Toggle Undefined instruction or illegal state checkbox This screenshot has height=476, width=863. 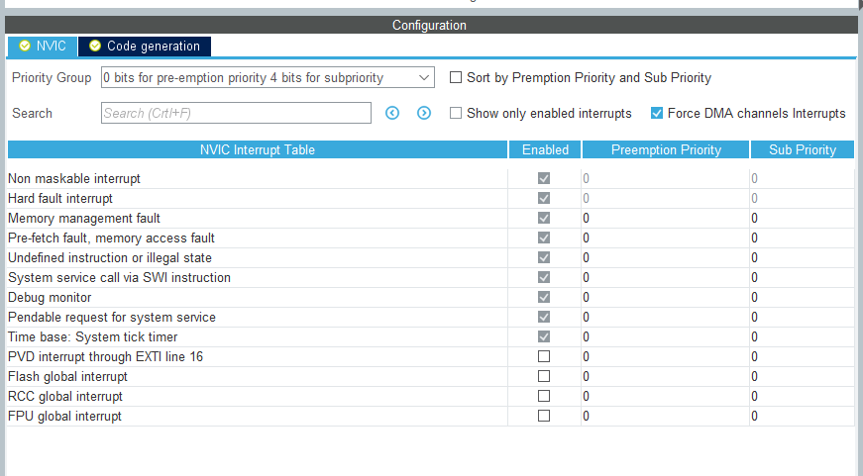544,257
